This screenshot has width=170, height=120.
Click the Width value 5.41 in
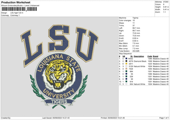(x=166, y=10)
